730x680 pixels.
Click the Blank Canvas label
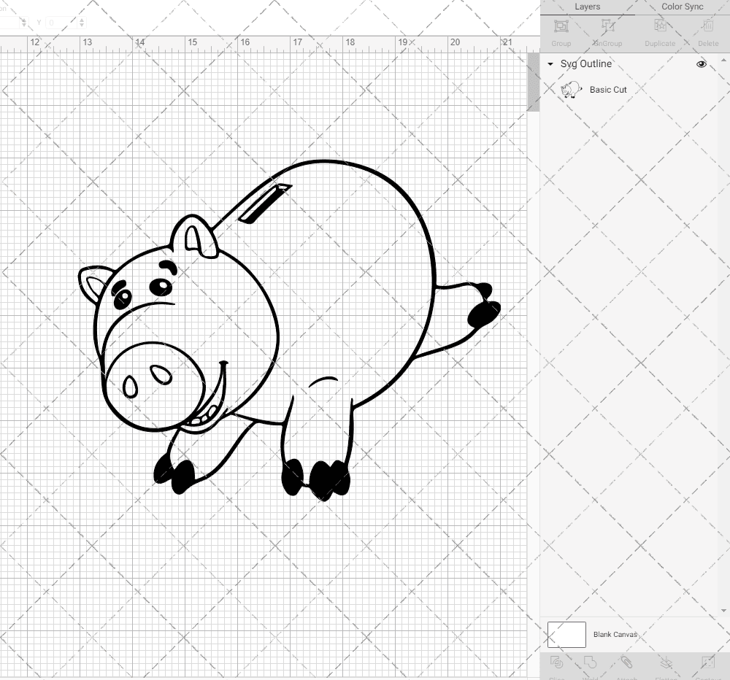click(615, 635)
